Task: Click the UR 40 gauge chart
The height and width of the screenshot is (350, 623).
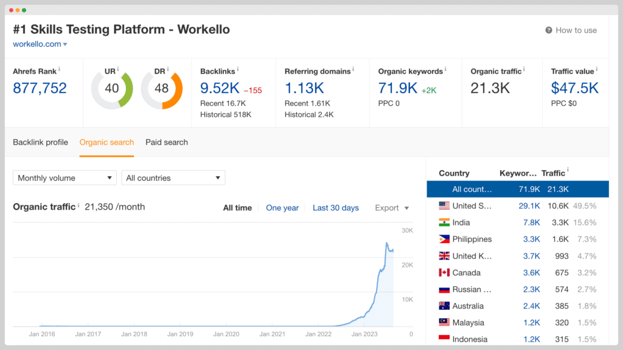Action: pos(112,89)
